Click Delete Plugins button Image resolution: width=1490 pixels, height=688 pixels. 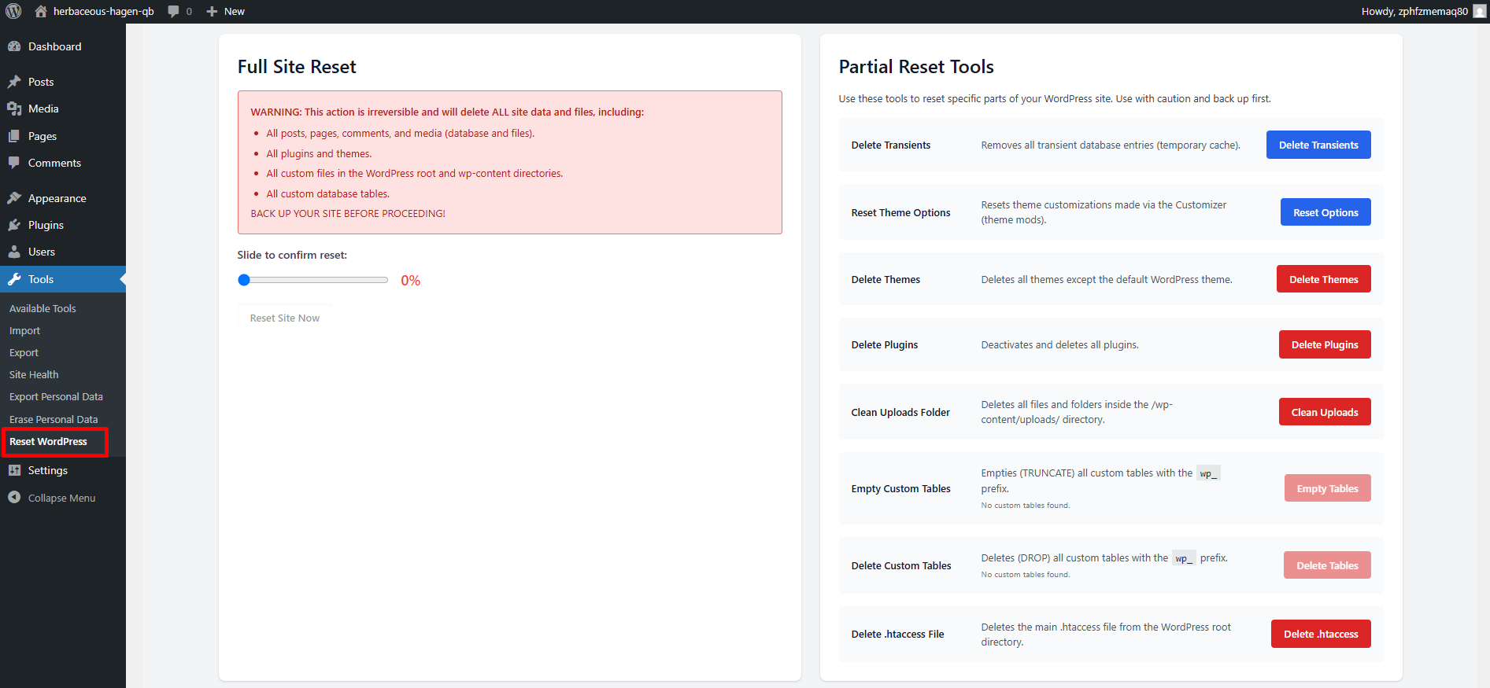pos(1325,344)
